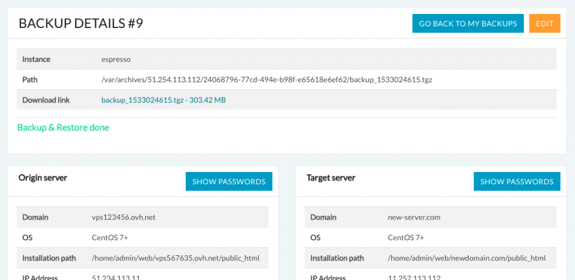Click the Download link row label
This screenshot has width=575, height=280.
(46, 100)
